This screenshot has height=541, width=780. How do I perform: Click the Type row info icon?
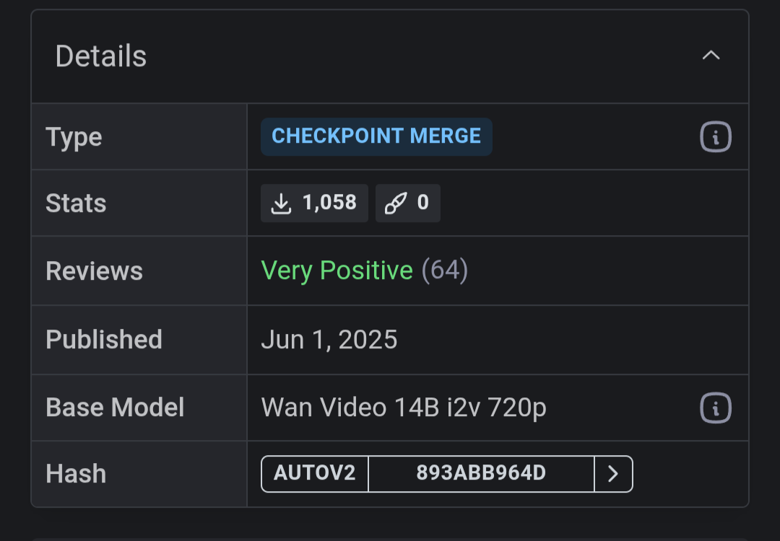(x=715, y=136)
